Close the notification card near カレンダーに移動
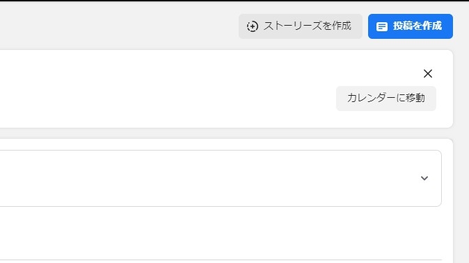 428,74
